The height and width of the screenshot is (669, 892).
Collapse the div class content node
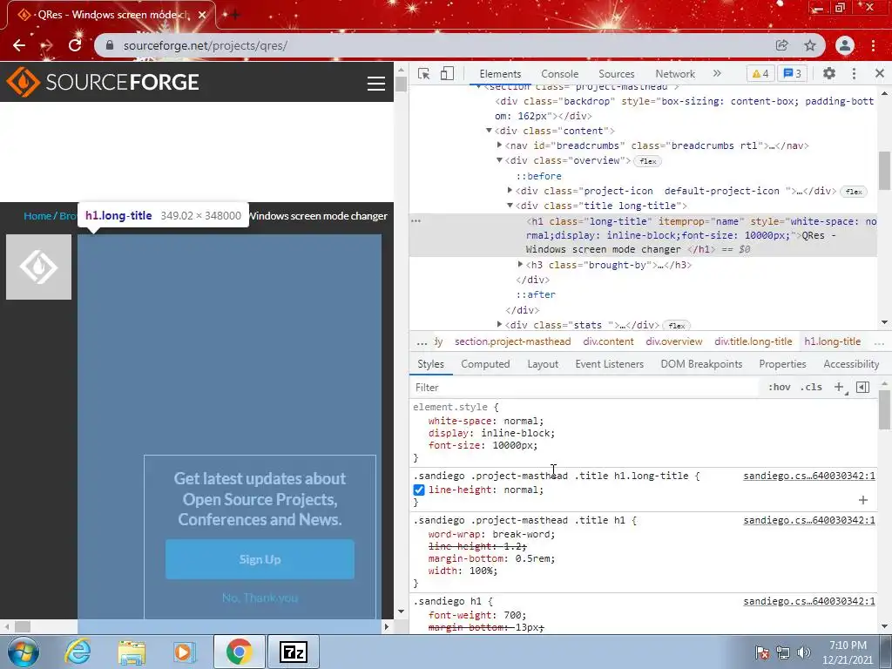click(489, 131)
